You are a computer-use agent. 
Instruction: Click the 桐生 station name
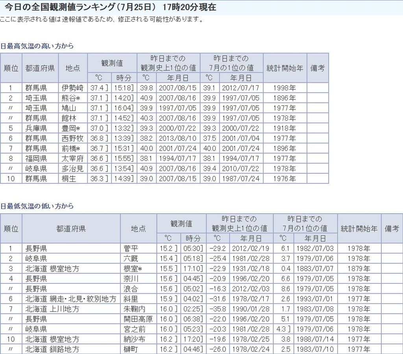pyautogui.click(x=68, y=178)
